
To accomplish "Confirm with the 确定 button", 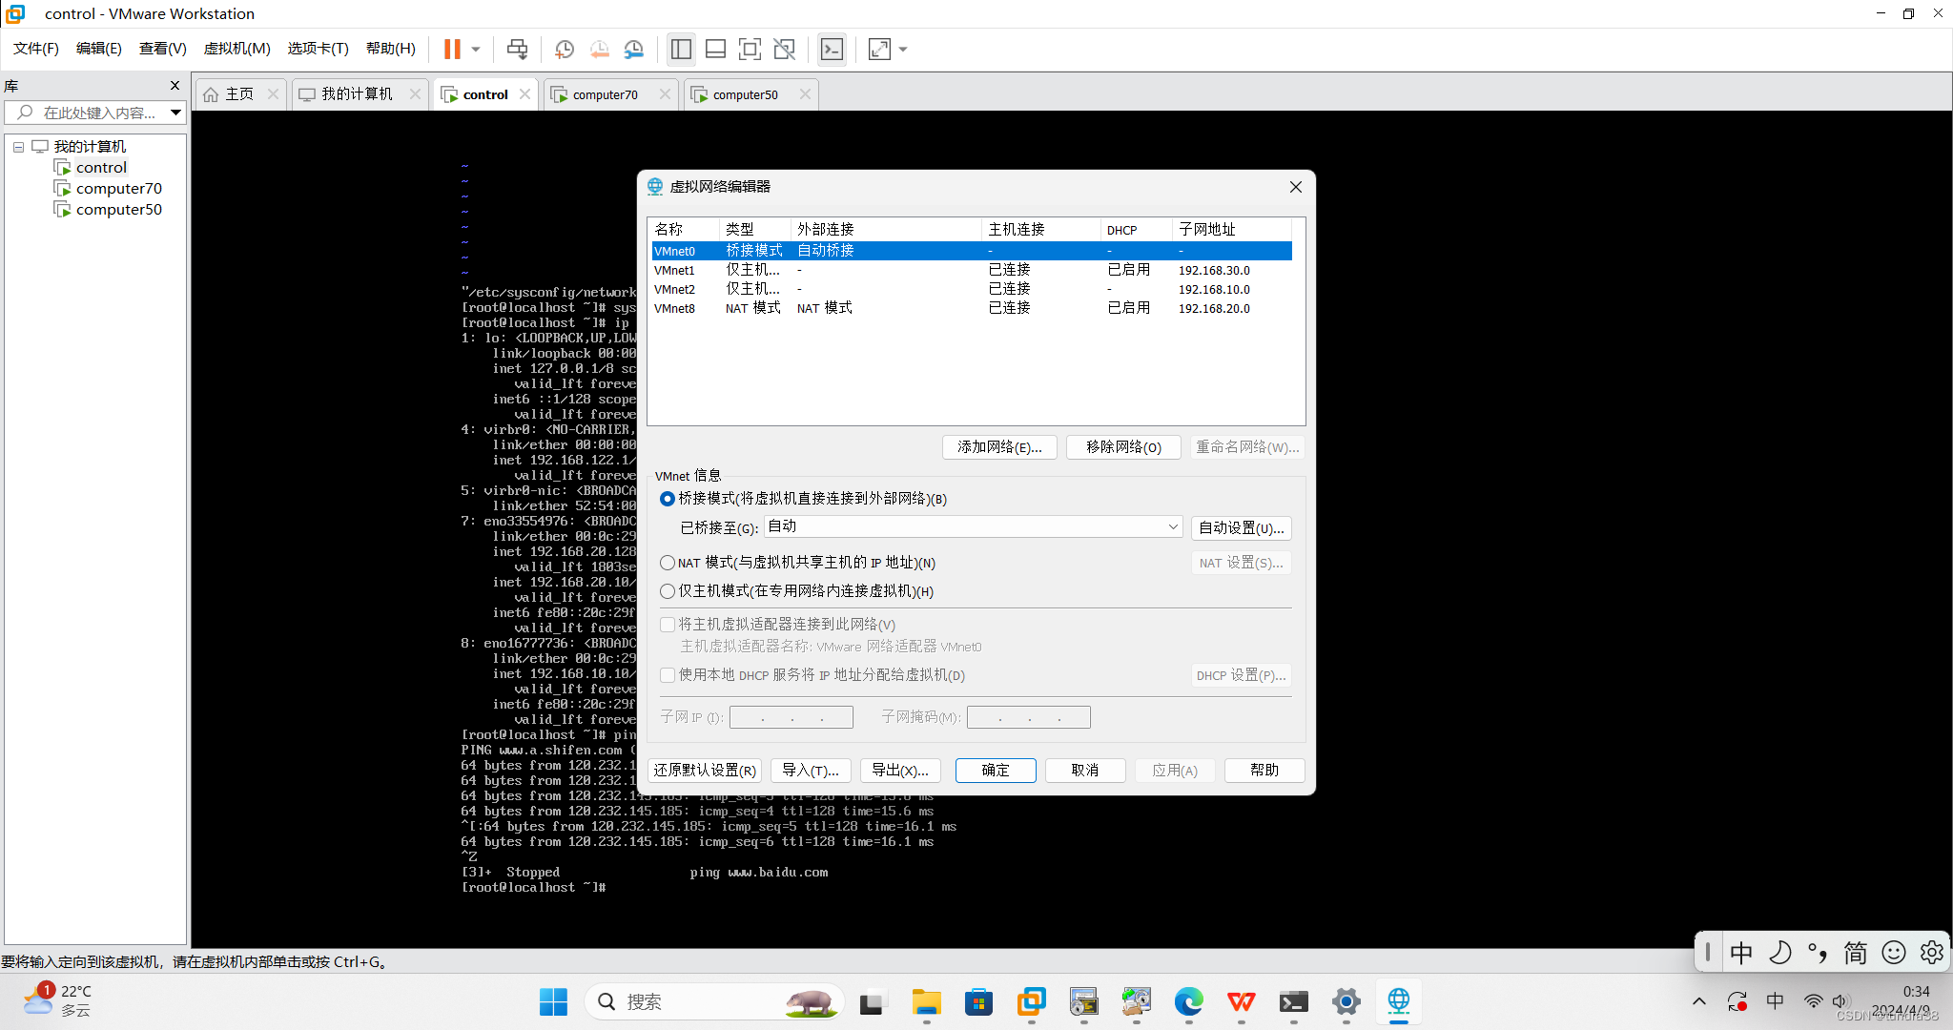I will (x=996, y=771).
